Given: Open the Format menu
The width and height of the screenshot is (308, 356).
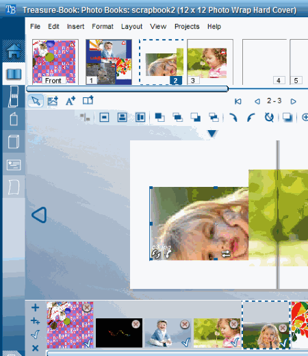Looking at the screenshot, I should [x=103, y=27].
